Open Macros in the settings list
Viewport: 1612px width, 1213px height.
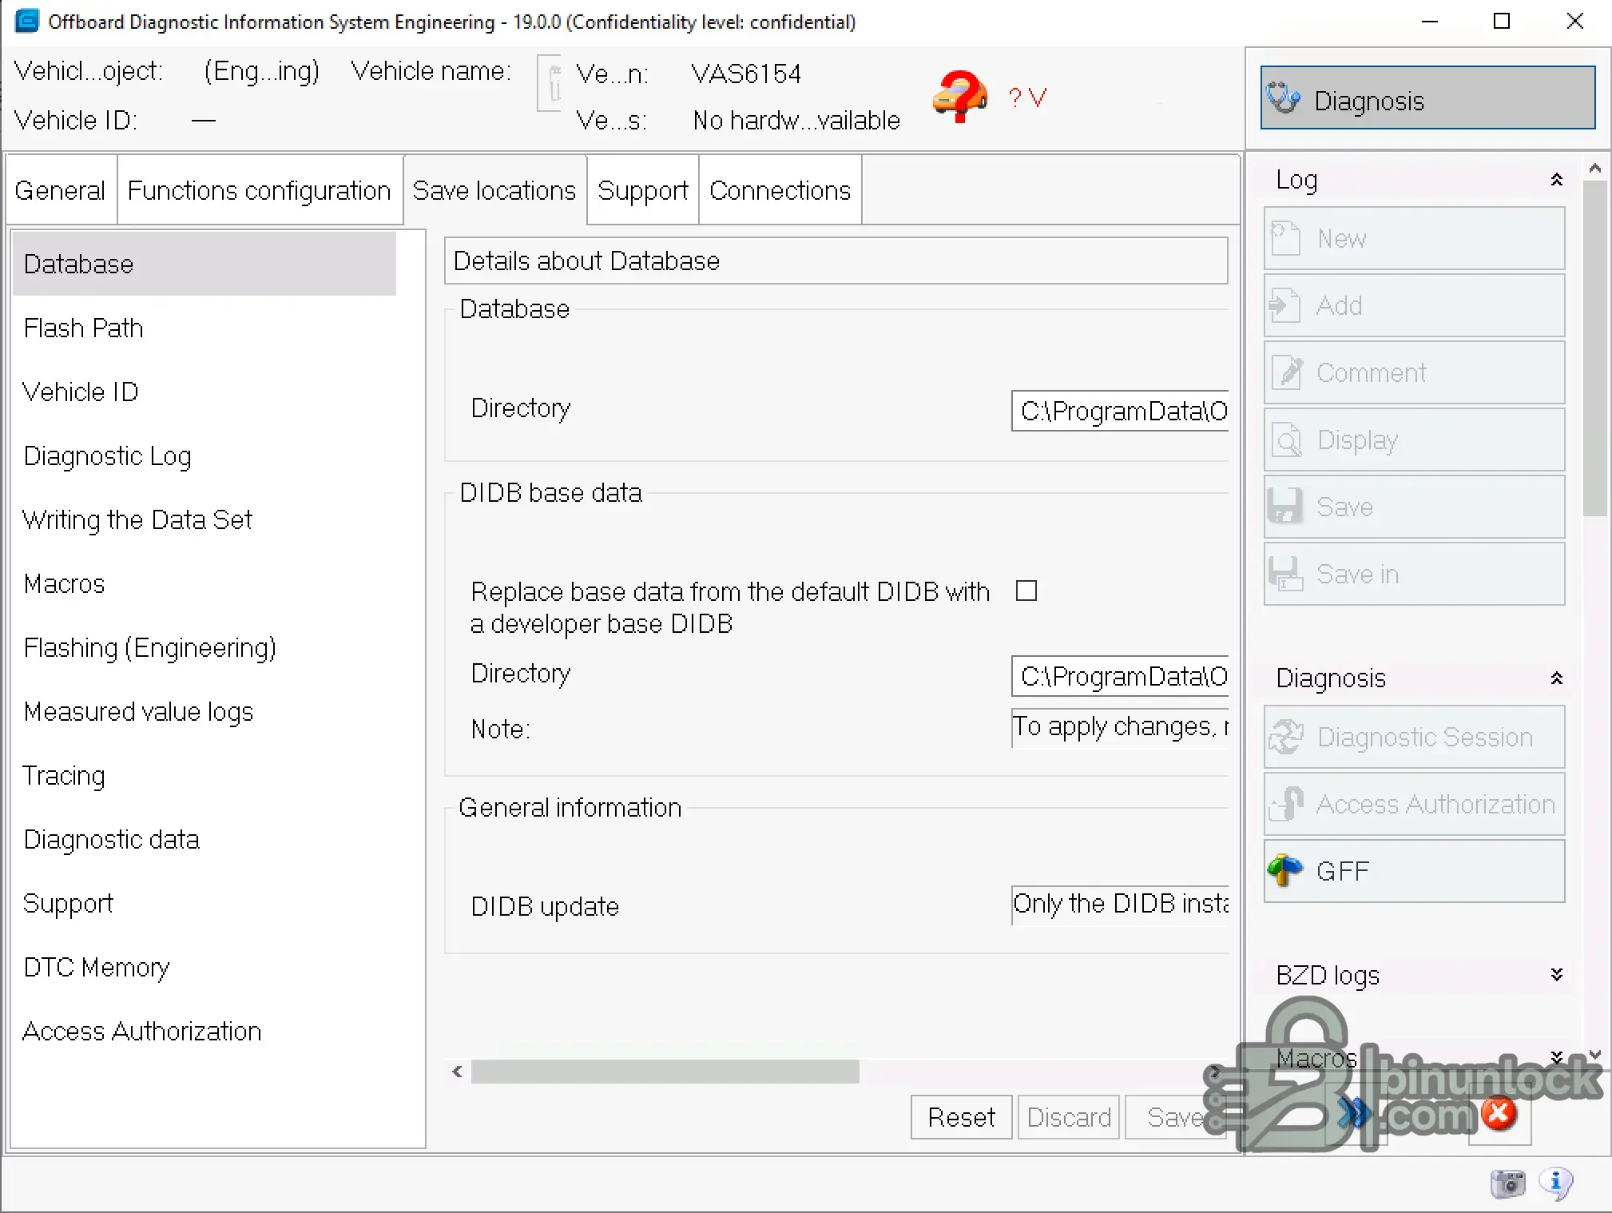204,583
